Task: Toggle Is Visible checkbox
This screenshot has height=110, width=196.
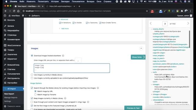Action: point(73,23)
